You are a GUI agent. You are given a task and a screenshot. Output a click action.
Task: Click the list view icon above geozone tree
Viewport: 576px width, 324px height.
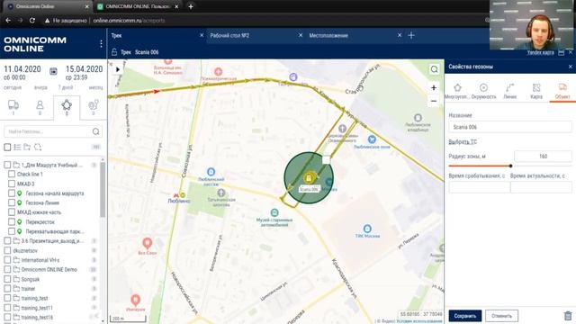coord(17,147)
